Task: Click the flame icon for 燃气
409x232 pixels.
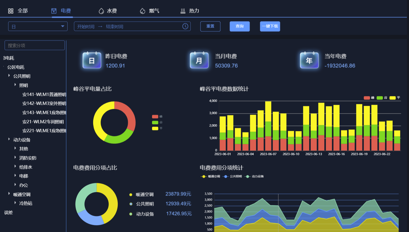Action: point(143,11)
